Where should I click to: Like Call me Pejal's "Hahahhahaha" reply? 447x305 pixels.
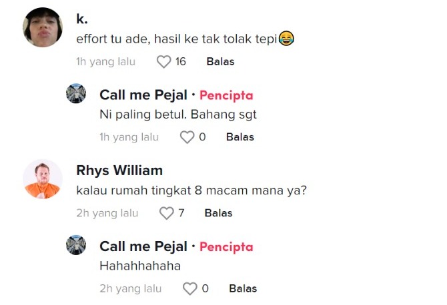[x=190, y=289]
